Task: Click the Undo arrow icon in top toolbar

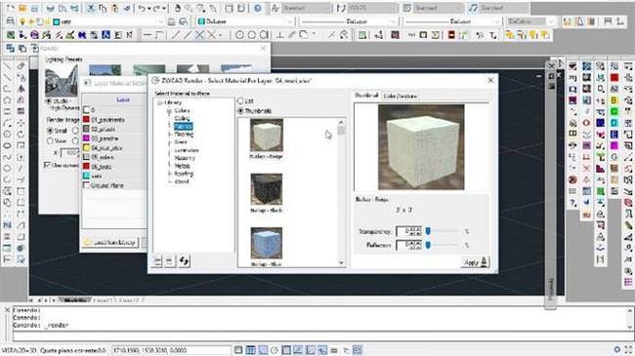Action: pos(142,8)
